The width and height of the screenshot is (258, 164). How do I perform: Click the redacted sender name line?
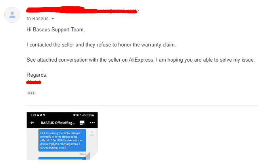(x=82, y=10)
